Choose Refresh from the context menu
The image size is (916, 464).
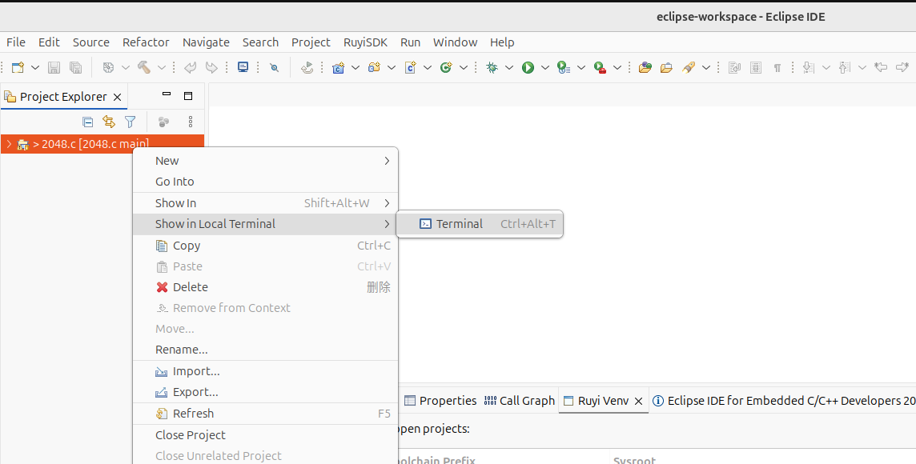[x=193, y=414]
